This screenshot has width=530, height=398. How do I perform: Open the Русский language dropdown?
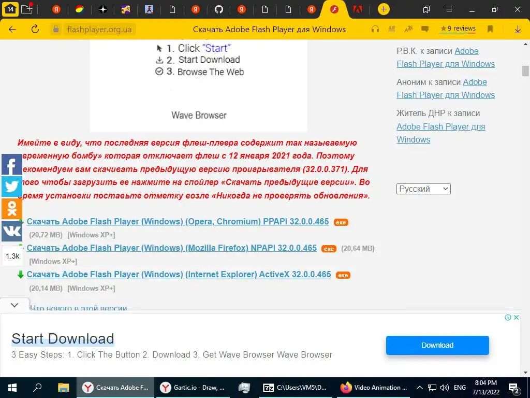tap(423, 189)
